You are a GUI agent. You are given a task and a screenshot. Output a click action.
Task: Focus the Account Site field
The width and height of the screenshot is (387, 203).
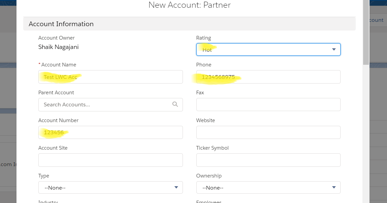click(110, 160)
